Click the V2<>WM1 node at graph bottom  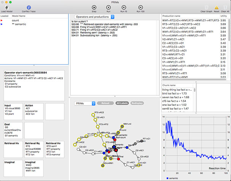click(103, 165)
